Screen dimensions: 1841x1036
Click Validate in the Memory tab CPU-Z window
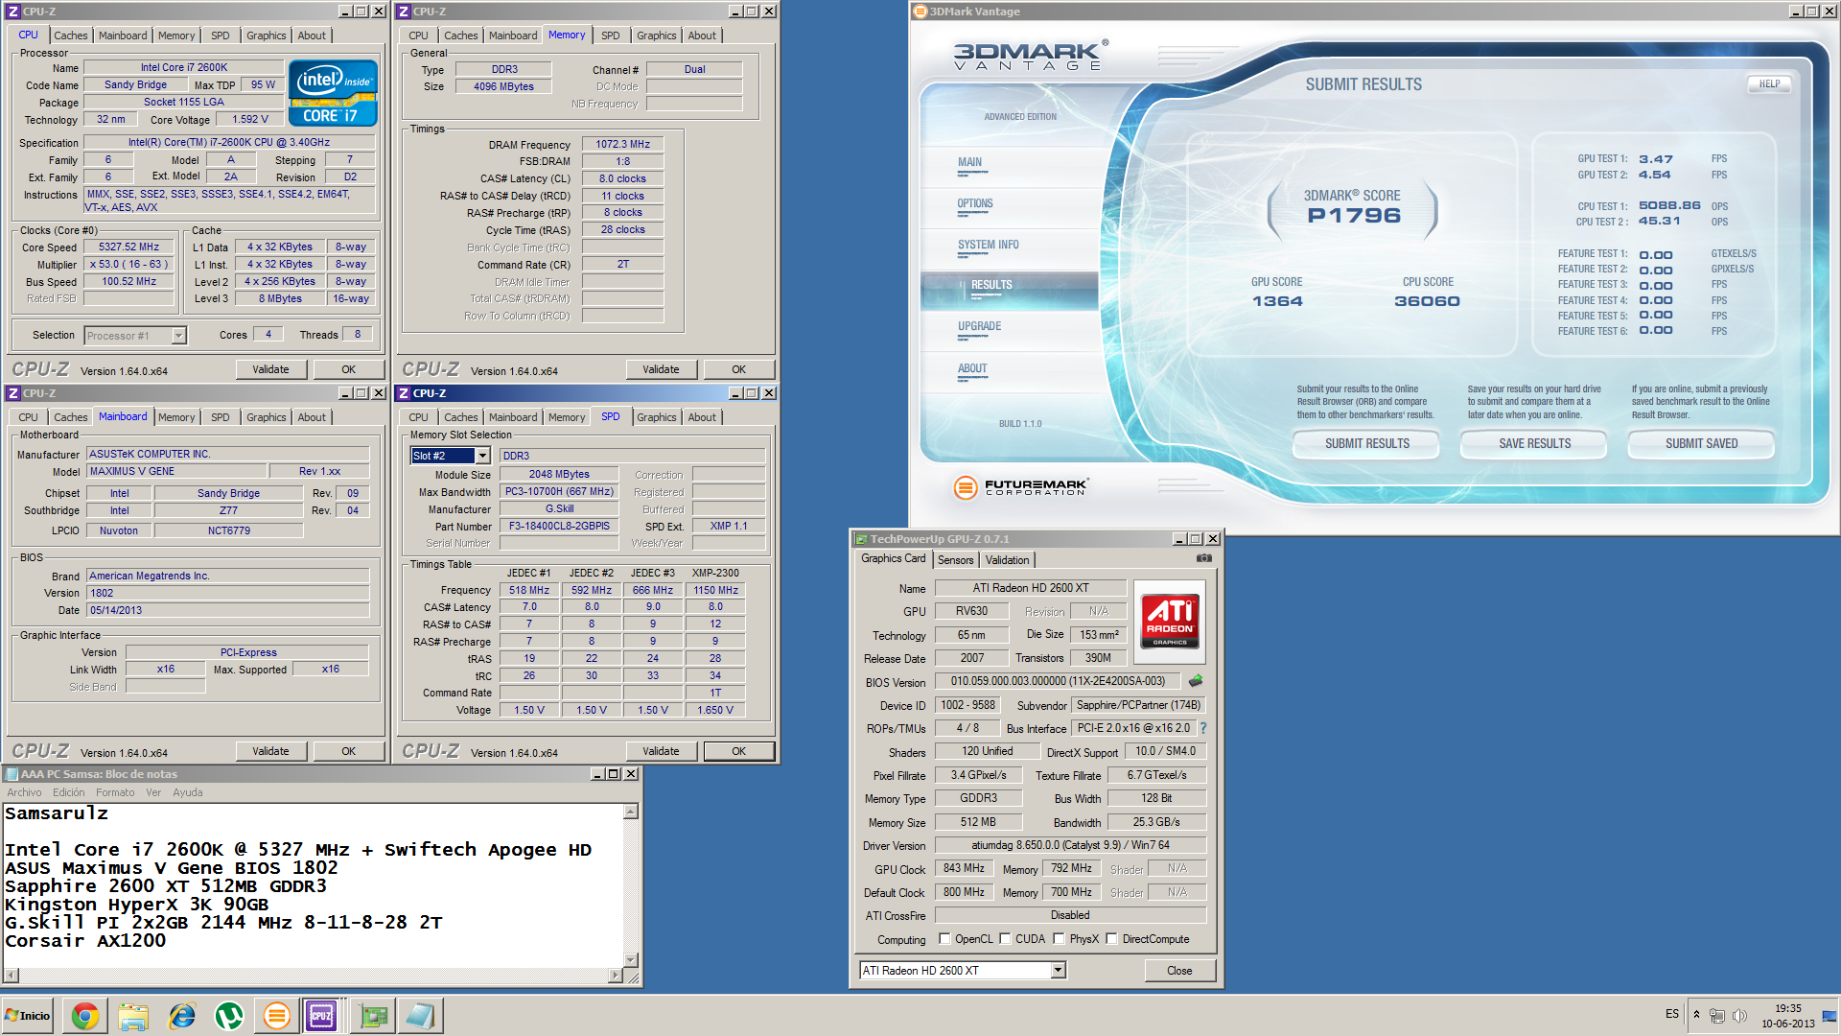(661, 369)
